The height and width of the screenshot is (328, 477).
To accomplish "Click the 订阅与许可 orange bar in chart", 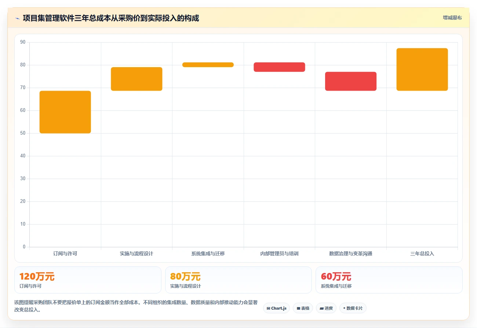I will pyautogui.click(x=65, y=112).
